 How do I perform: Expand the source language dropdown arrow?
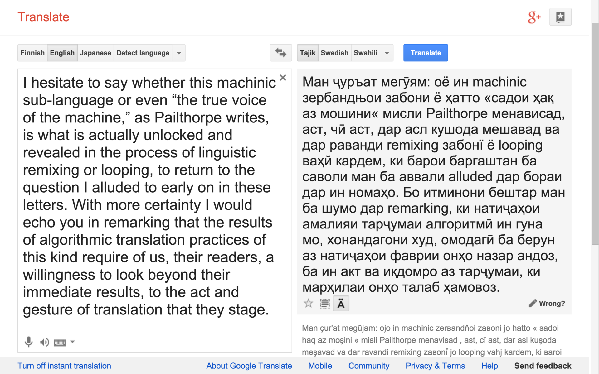click(x=179, y=53)
